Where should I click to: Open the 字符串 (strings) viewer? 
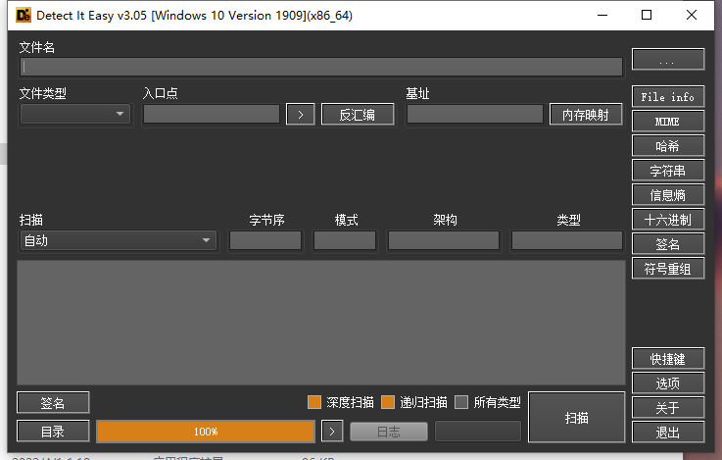pos(668,171)
